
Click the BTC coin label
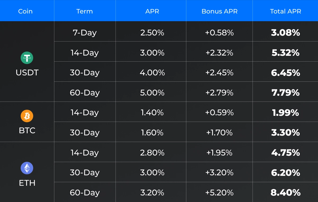coord(27,131)
